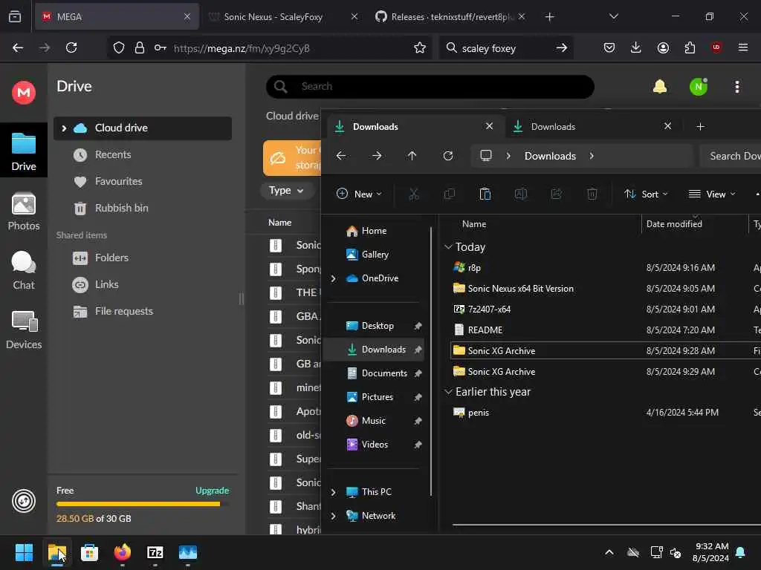Open uBlock Origin extension icon

[x=716, y=47]
